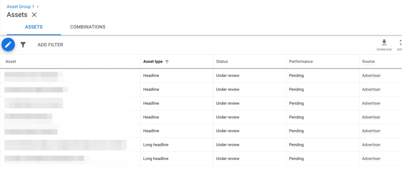Viewport: 403px width, 171px height.
Task: Select the Asset column header
Action: tap(11, 62)
